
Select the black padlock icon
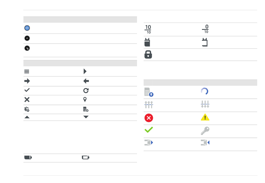(148, 54)
